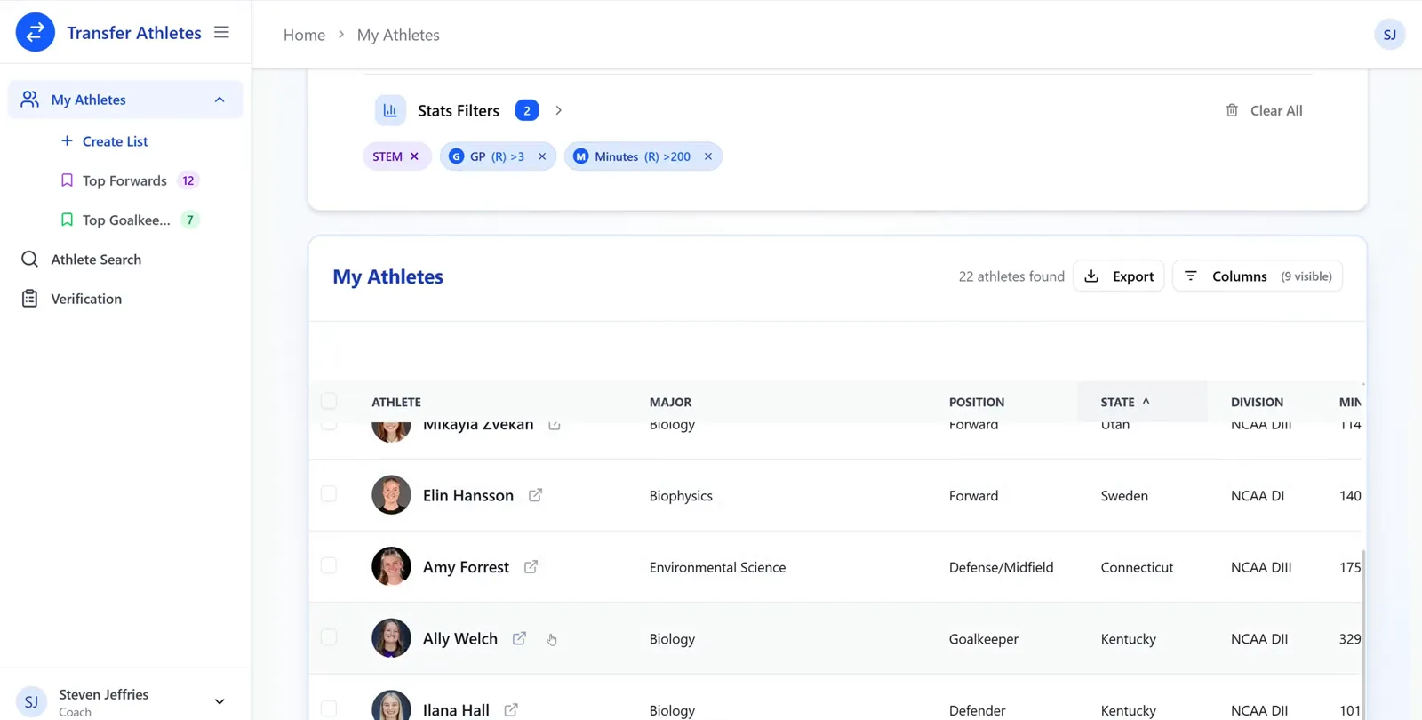Click the Clear All trash icon

click(1232, 110)
